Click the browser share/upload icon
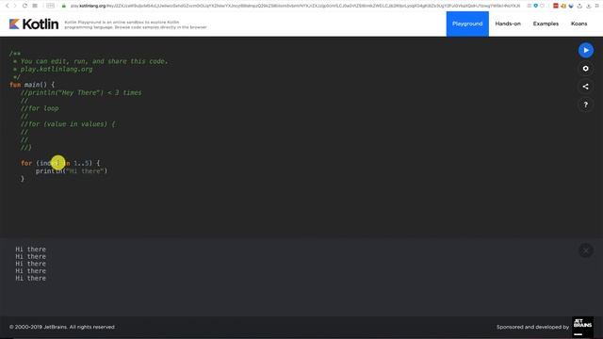Screen dimensions: 603x339 (579, 6)
